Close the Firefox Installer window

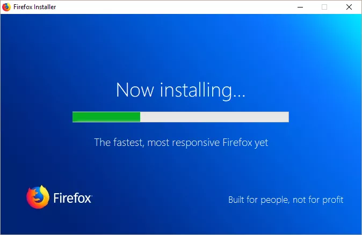[x=349, y=7]
